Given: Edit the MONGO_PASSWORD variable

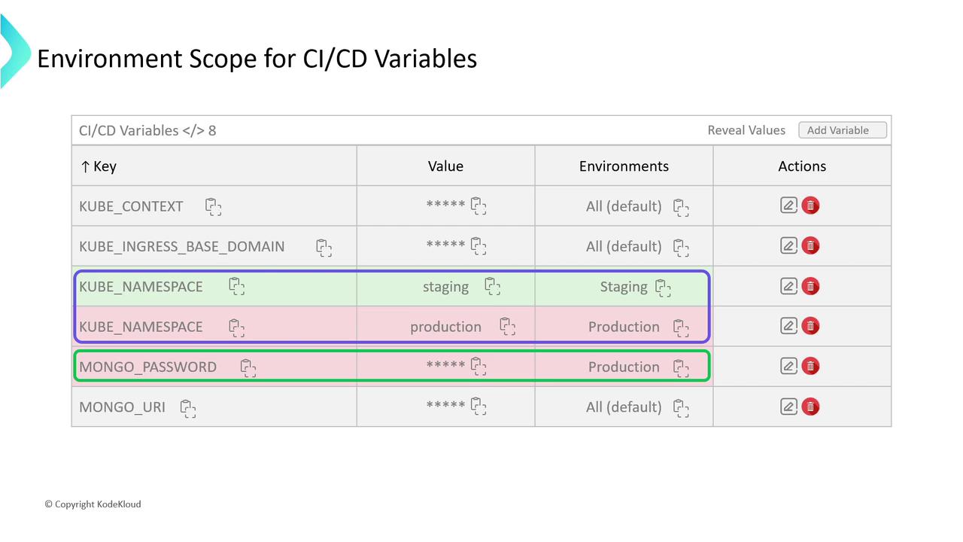Looking at the screenshot, I should pyautogui.click(x=788, y=367).
